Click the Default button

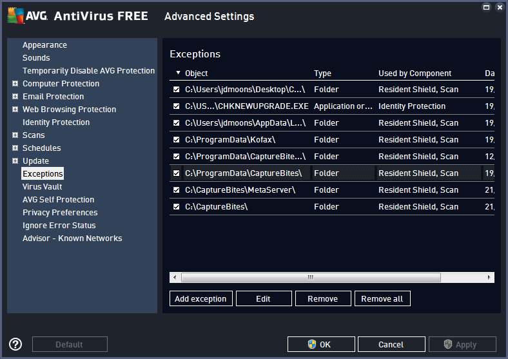[70, 344]
